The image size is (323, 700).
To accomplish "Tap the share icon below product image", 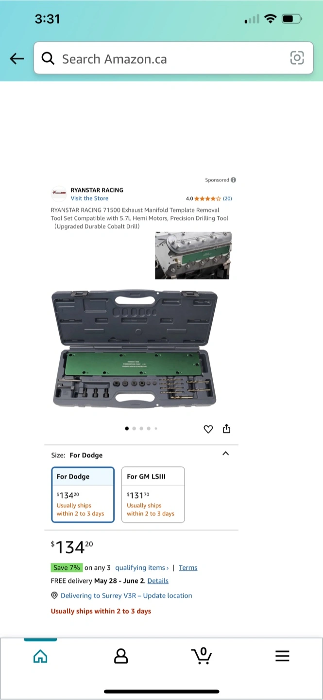I will (226, 428).
